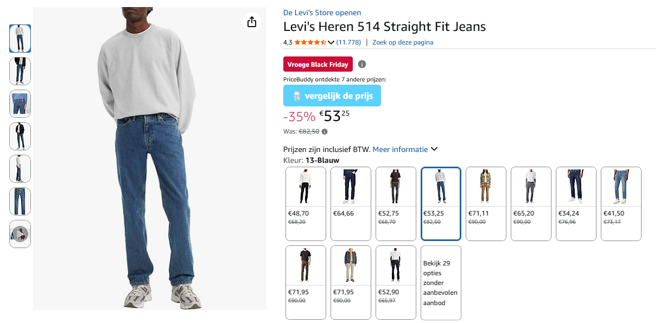Click the info icon beside Vroege Black Friday

[x=362, y=64]
